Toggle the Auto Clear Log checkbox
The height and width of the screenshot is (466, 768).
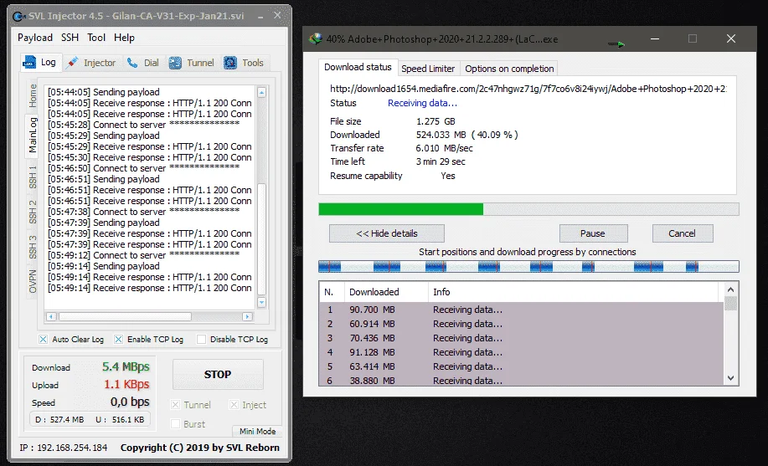pyautogui.click(x=43, y=339)
